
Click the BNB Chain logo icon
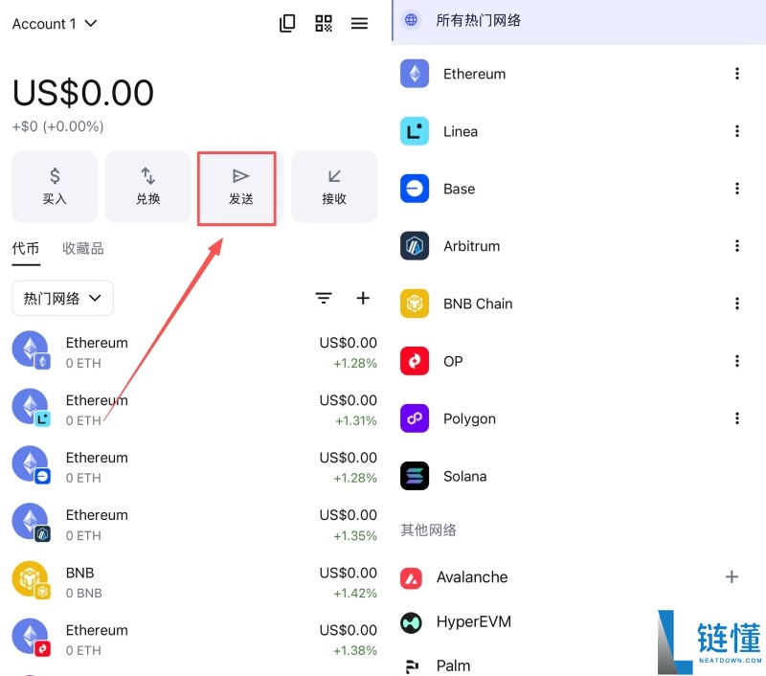tap(415, 304)
